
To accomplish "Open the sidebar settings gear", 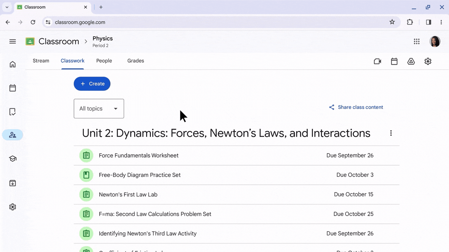I will [13, 207].
